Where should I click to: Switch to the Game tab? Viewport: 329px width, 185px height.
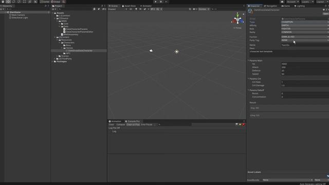pyautogui.click(x=286, y=6)
